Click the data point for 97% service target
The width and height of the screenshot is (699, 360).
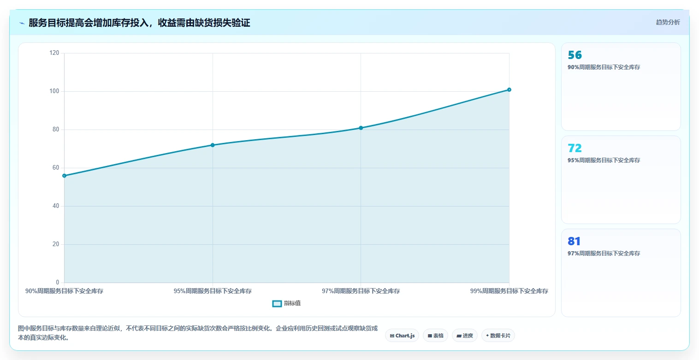click(361, 128)
